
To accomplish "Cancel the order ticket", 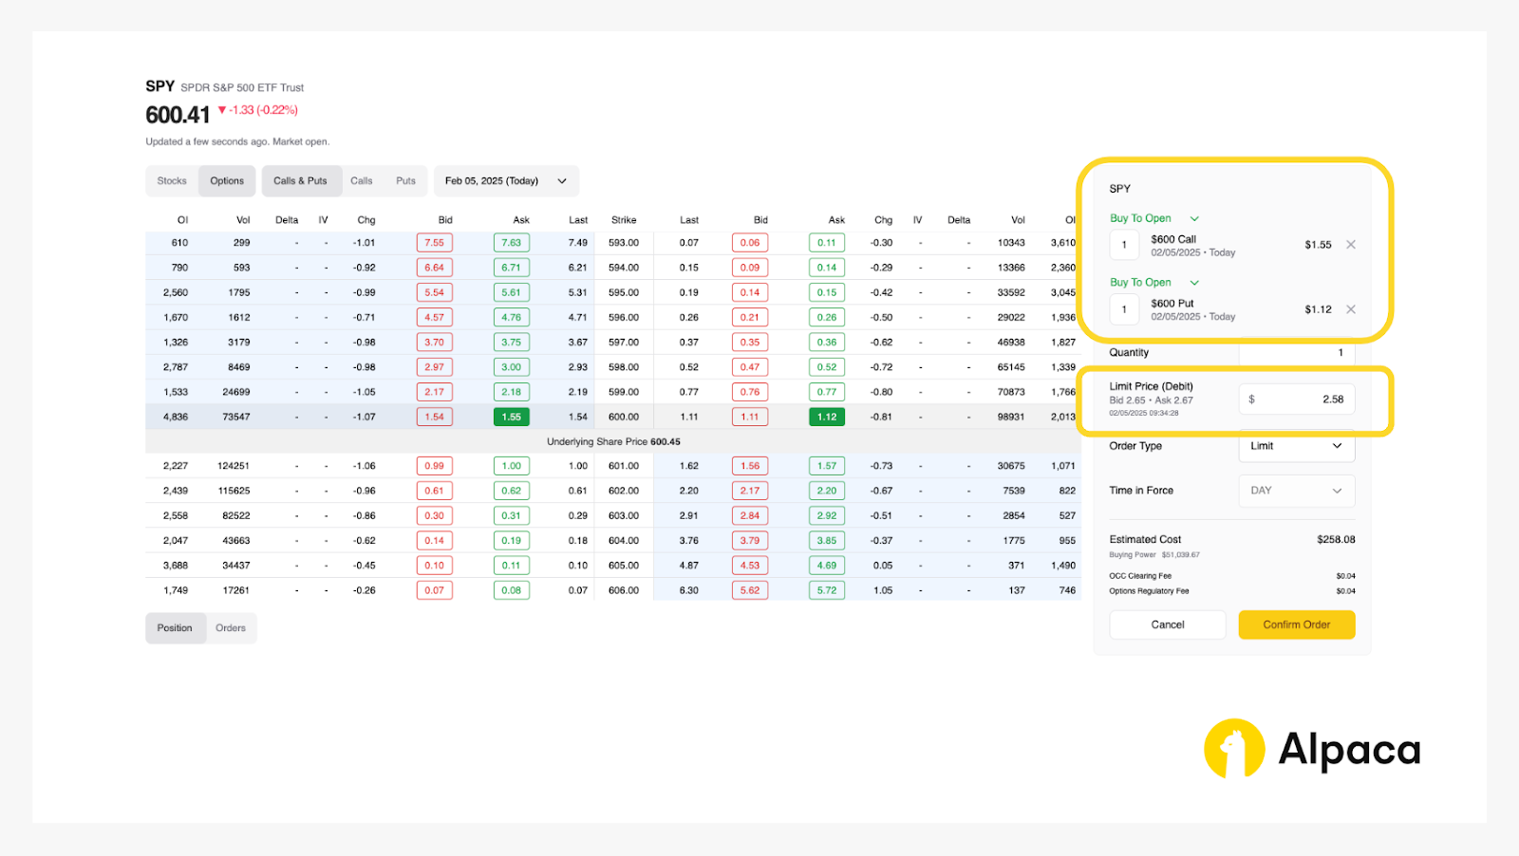I will coord(1168,624).
